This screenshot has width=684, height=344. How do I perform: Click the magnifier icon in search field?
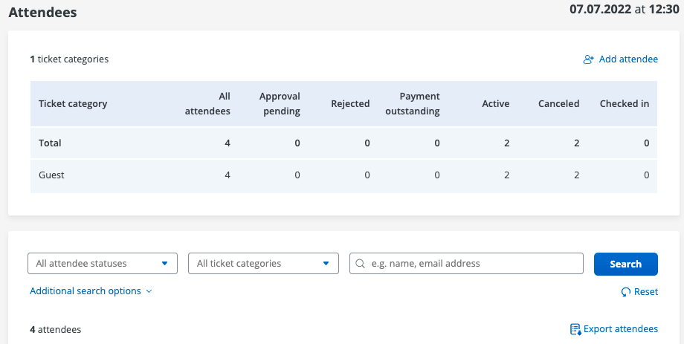tap(361, 264)
